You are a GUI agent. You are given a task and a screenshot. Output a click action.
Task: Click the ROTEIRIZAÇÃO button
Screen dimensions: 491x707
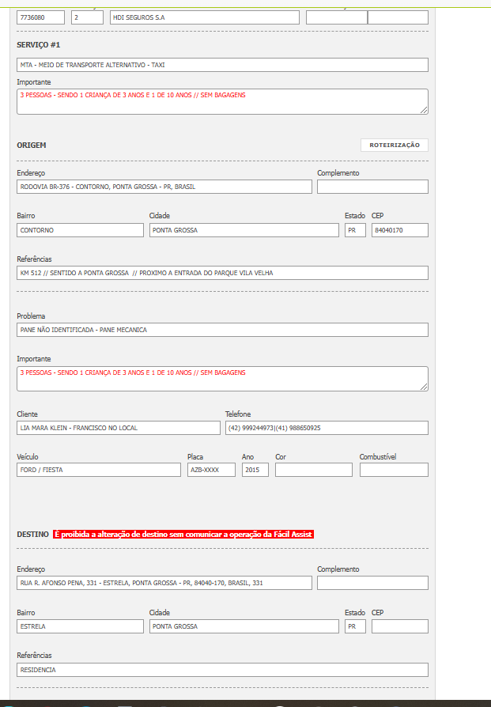click(394, 146)
